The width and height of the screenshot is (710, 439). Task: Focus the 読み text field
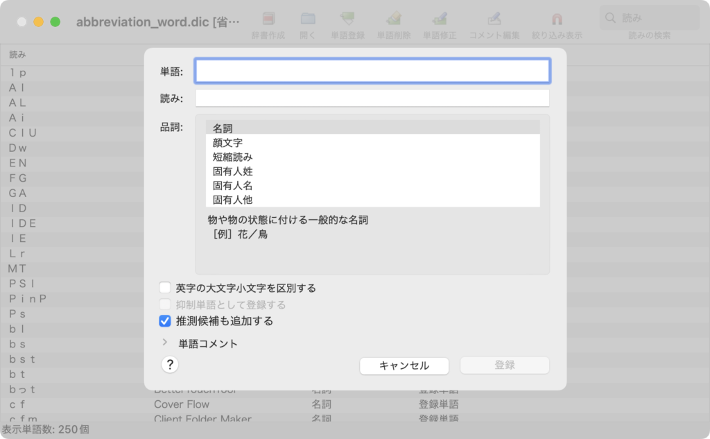[x=372, y=97]
